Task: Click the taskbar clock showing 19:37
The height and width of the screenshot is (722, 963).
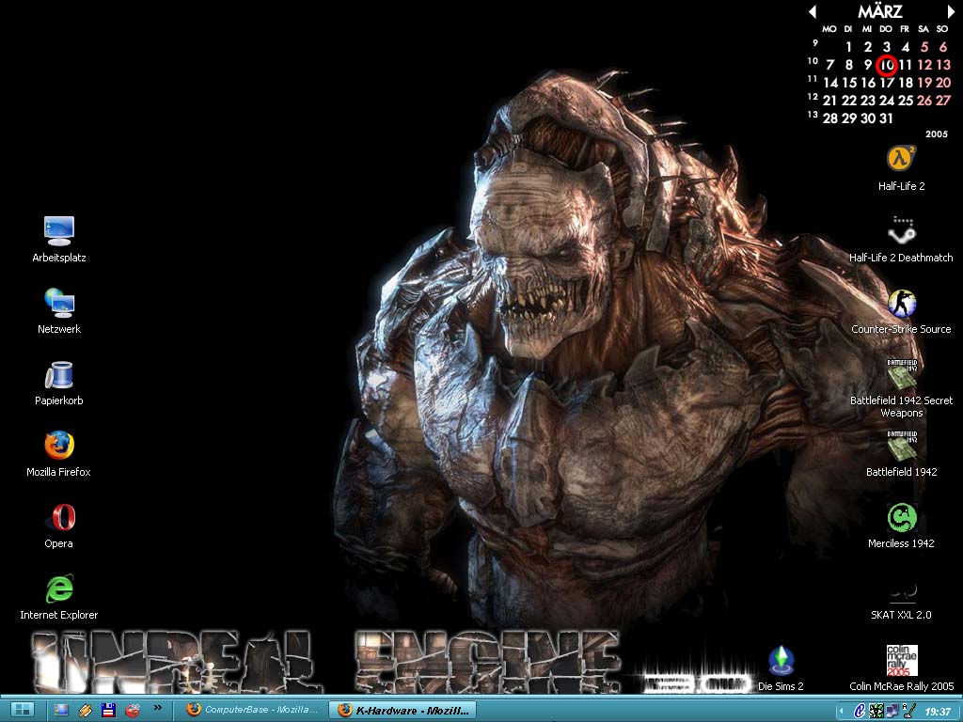Action: [x=938, y=712]
